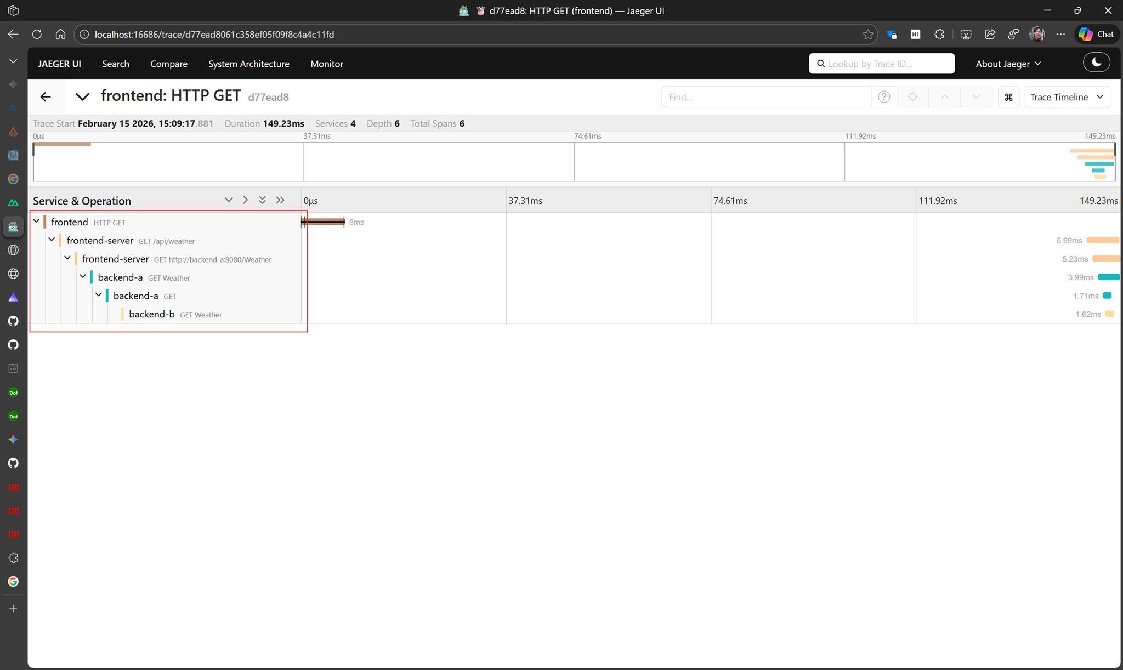Click the frontend 8ms span bar

pyautogui.click(x=323, y=222)
